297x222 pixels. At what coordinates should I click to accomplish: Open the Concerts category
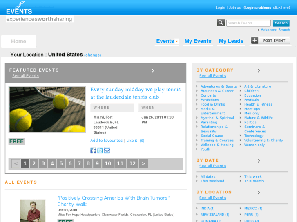(208, 95)
